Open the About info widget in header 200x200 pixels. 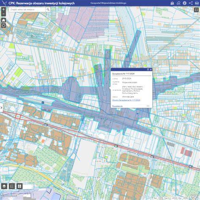click(184, 3)
